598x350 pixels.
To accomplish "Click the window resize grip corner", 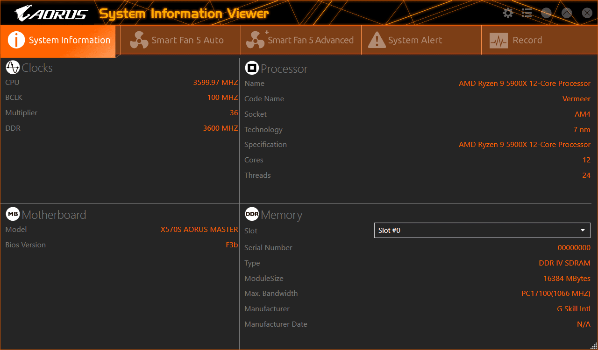I will click(x=594, y=346).
